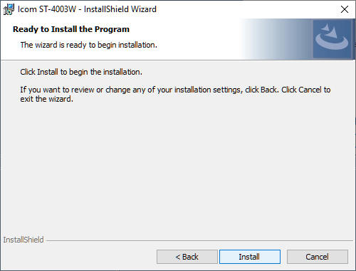The image size is (356, 271).
Task: Click the word Cancel in the instruction paragraph
Action: [x=310, y=90]
